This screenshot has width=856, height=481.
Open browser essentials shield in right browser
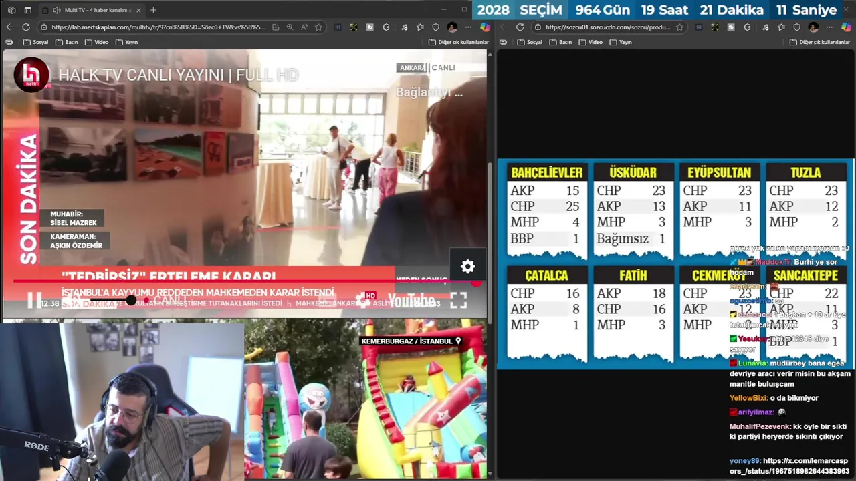796,27
